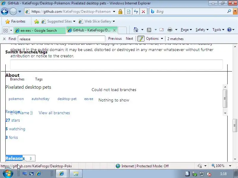Open the Find bar Options dropdown
This screenshot has width=238, height=178.
coord(154,39)
